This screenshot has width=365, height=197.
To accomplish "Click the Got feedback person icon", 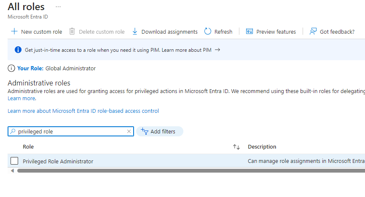I will click(x=313, y=32).
